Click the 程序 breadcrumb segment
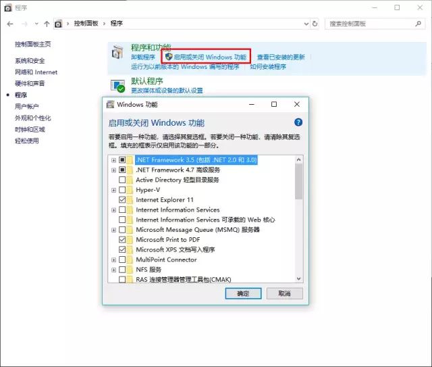 (x=117, y=24)
